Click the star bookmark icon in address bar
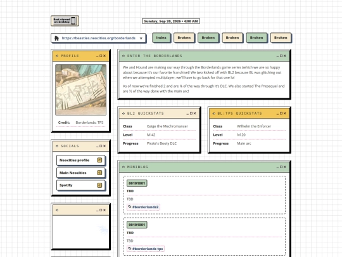 [141, 38]
